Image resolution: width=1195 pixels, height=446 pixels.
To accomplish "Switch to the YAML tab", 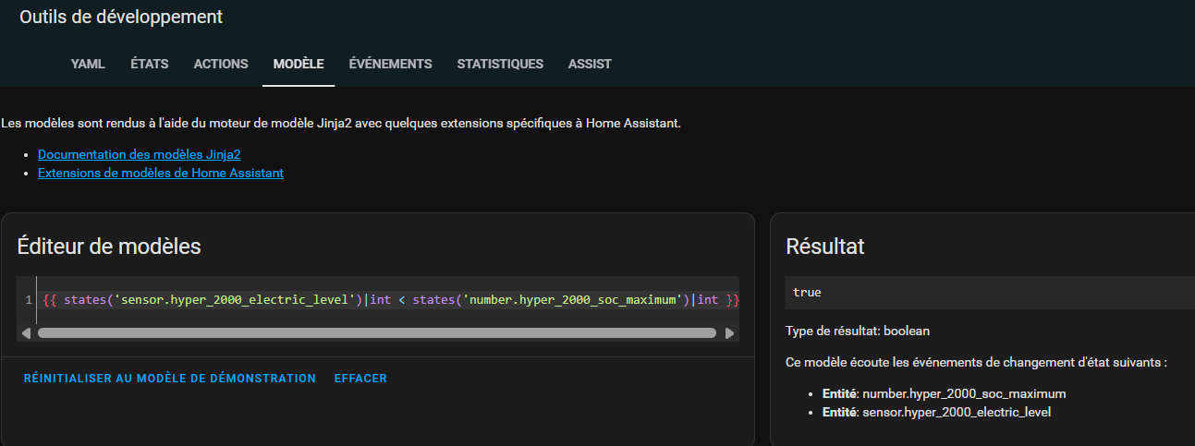I will [88, 64].
